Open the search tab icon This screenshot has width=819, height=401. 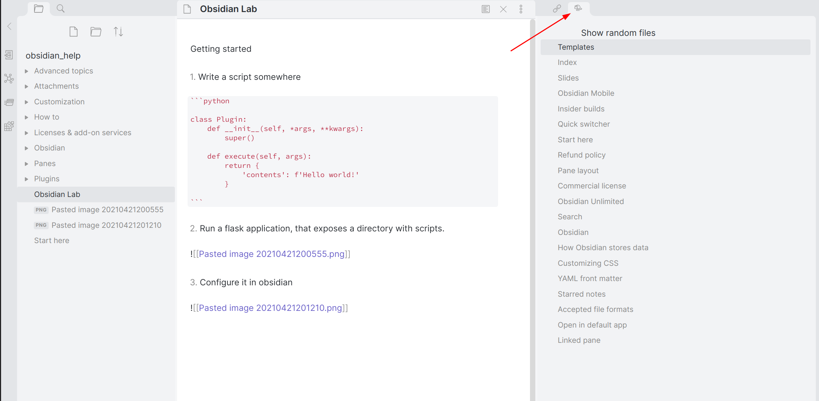click(61, 9)
